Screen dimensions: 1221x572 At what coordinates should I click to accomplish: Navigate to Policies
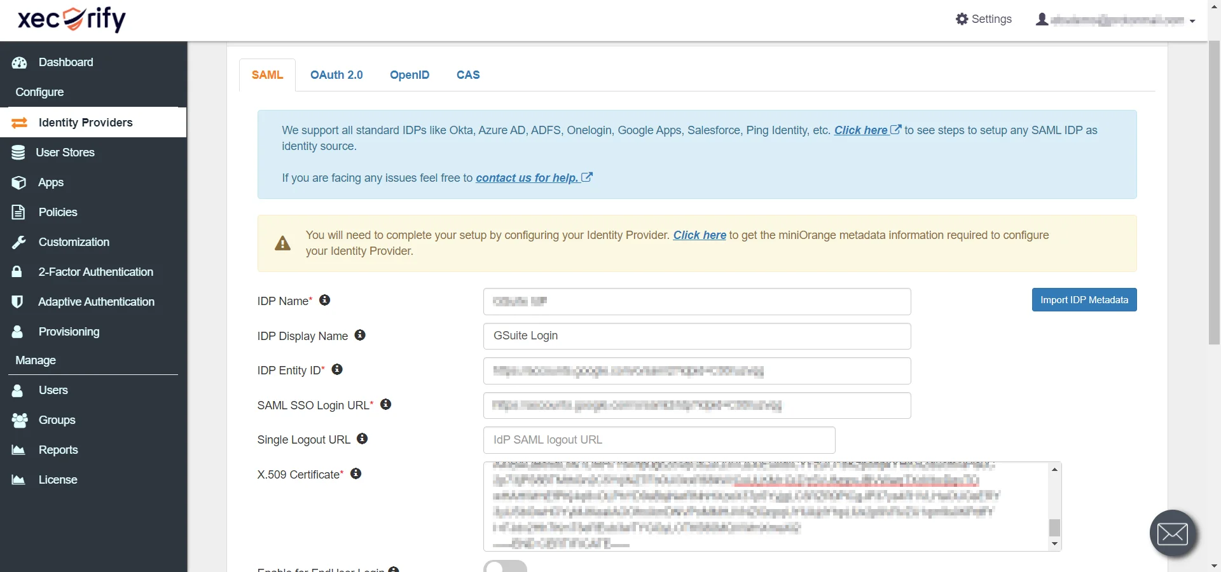click(x=57, y=212)
